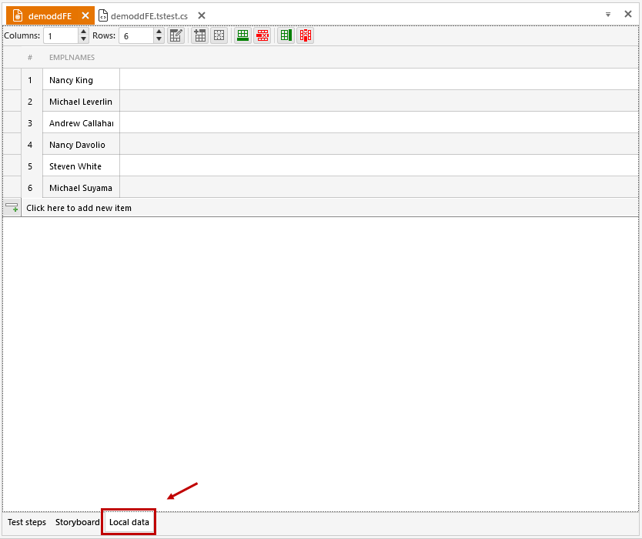Decrease the Rows count with down arrow
This screenshot has width=642, height=539.
tap(159, 39)
